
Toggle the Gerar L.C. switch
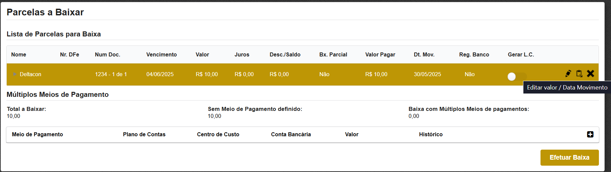pyautogui.click(x=516, y=77)
